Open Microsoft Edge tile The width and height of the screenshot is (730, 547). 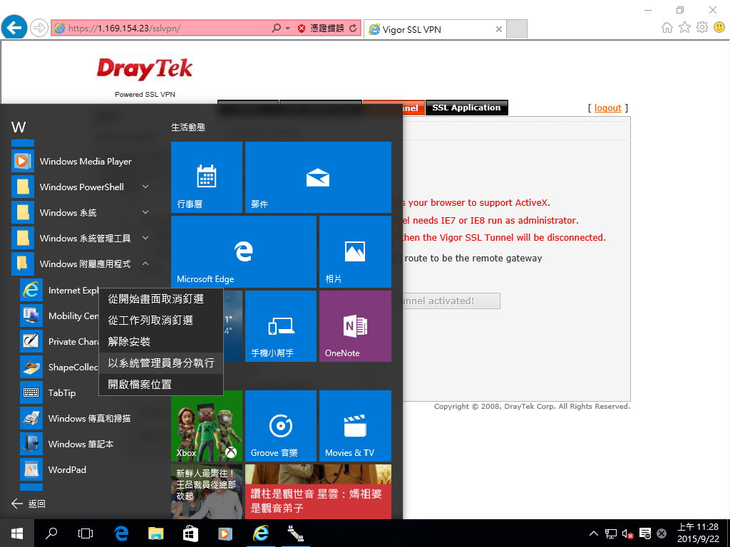point(244,251)
